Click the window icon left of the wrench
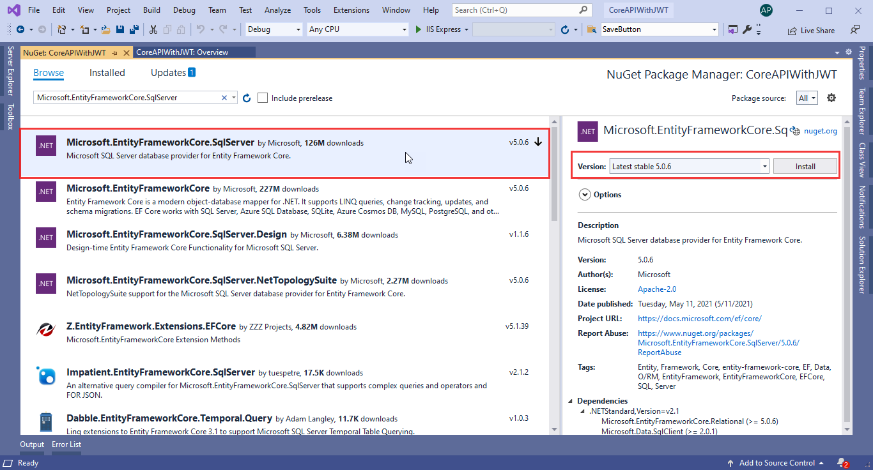This screenshot has height=470, width=873. click(732, 29)
